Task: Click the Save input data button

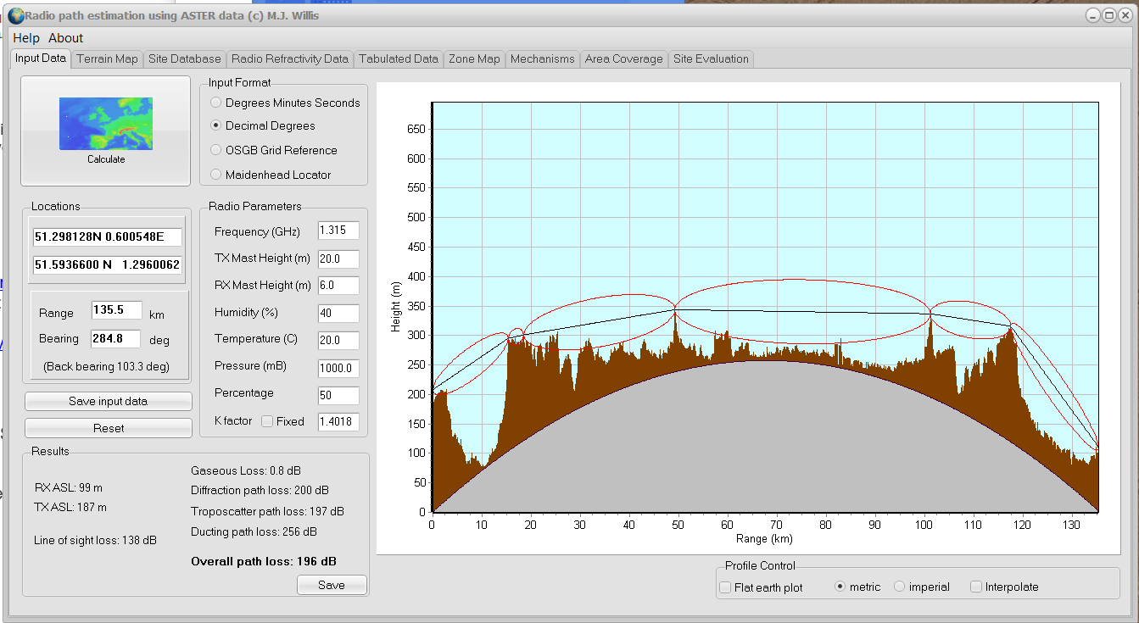Action: pos(108,401)
